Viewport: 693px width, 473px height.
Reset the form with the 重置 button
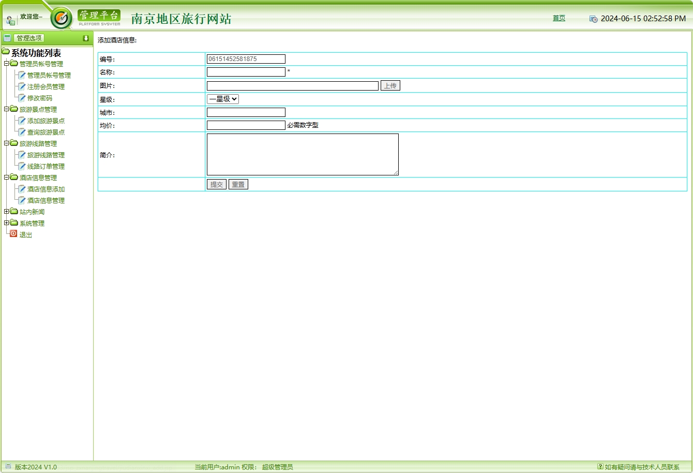pyautogui.click(x=238, y=184)
